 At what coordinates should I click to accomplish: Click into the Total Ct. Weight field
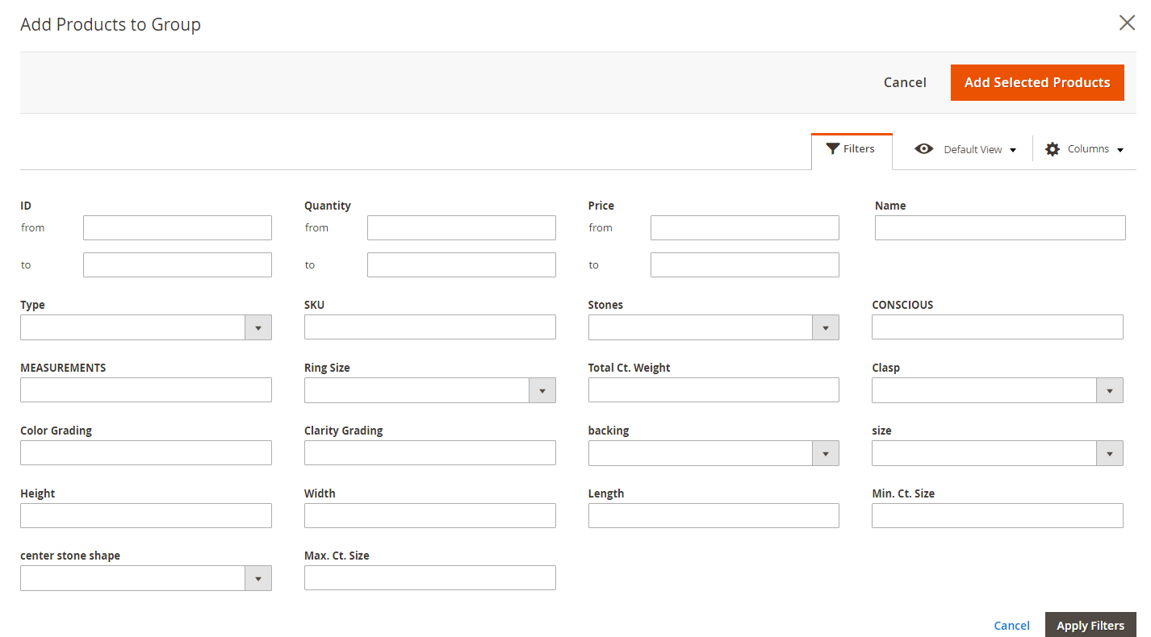(714, 389)
